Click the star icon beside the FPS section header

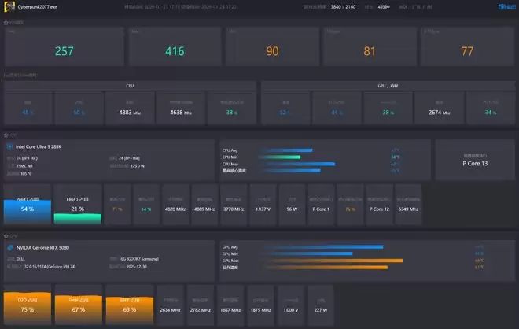(x=6, y=22)
